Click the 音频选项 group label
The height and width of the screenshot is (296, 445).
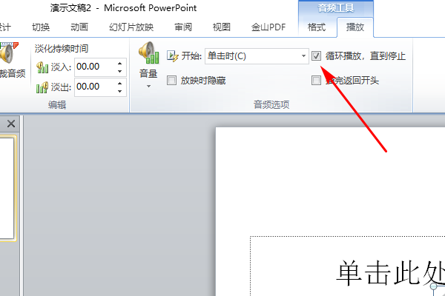pos(271,105)
